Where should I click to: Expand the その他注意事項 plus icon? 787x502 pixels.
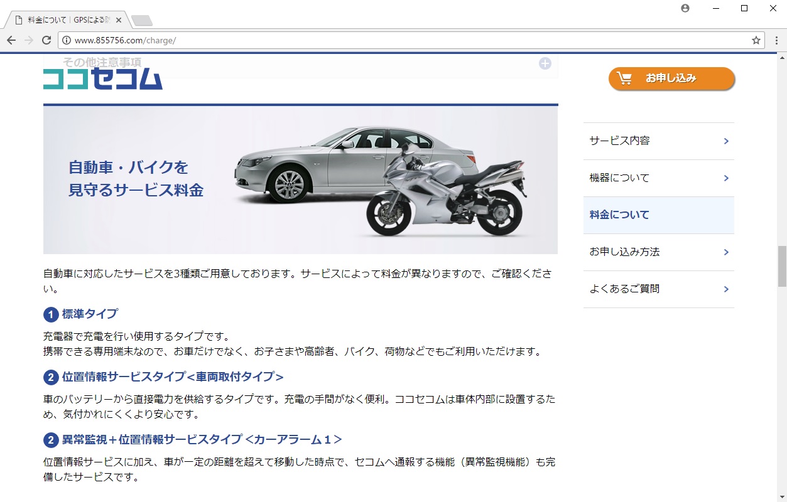(545, 63)
